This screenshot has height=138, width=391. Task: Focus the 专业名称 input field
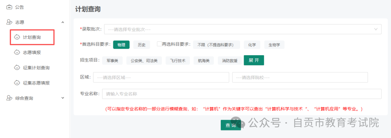(x=241, y=94)
